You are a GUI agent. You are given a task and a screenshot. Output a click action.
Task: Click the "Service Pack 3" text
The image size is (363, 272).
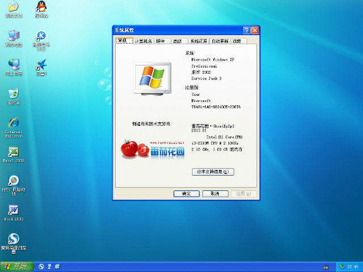[206, 78]
